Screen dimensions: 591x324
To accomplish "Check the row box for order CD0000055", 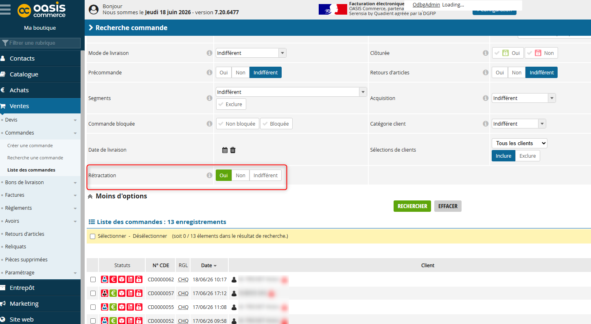I will pos(93,307).
